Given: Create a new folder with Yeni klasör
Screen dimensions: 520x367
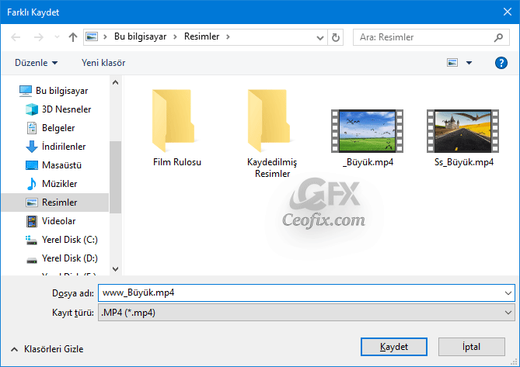Looking at the screenshot, I should pos(103,63).
